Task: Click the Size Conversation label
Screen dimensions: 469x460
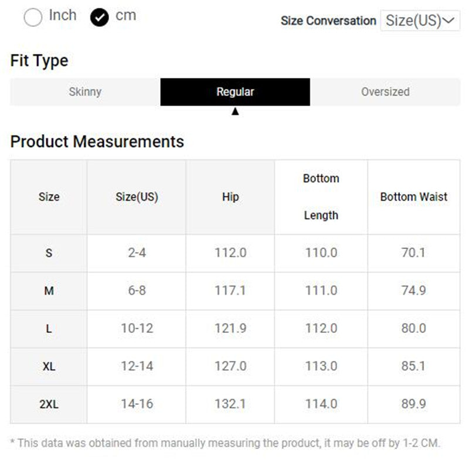Action: (328, 21)
